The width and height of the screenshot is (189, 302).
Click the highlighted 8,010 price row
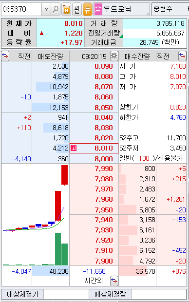[x=94, y=148]
